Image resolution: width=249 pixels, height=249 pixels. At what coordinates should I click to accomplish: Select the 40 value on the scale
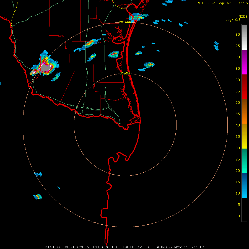[238, 125]
